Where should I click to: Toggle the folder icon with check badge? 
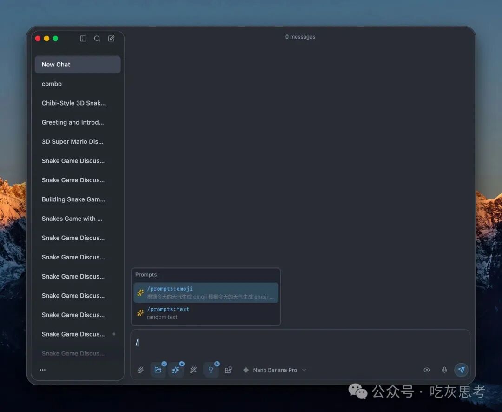pyautogui.click(x=158, y=370)
